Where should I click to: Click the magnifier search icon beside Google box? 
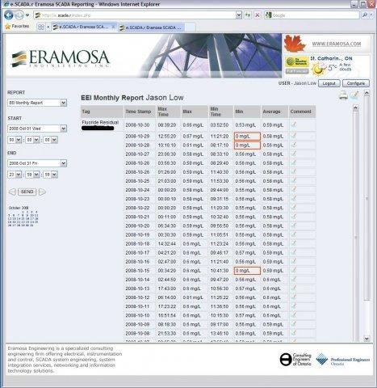tap(365, 15)
